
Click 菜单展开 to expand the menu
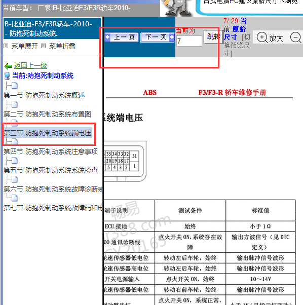25,46
